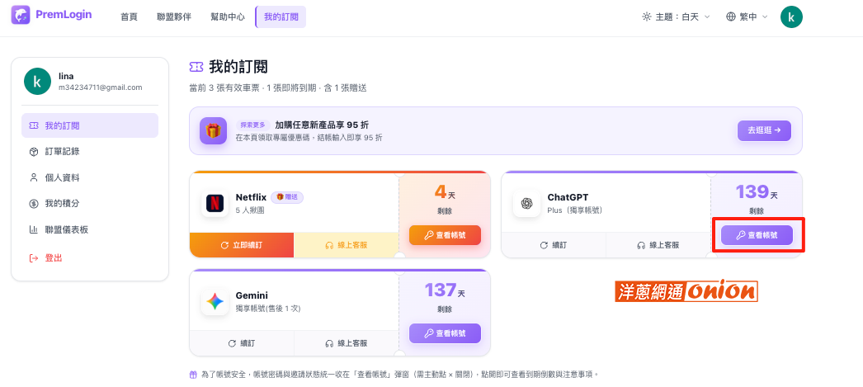Screen dimensions: 863x387
Task: Click the box icon beside 訂單記錄
Action: 34,152
